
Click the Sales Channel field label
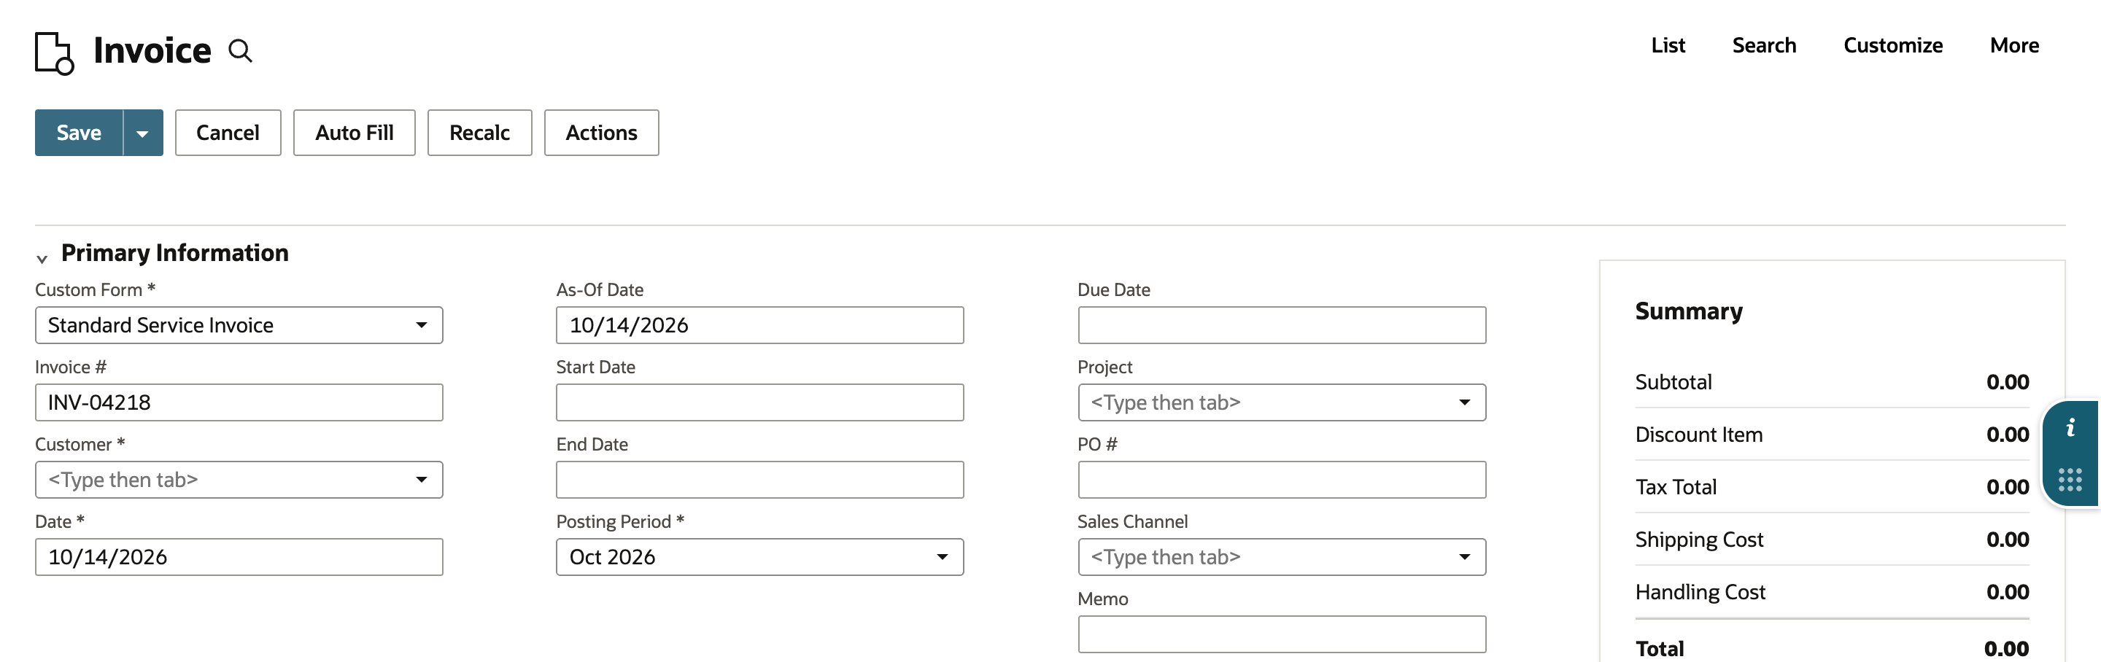pos(1132,522)
